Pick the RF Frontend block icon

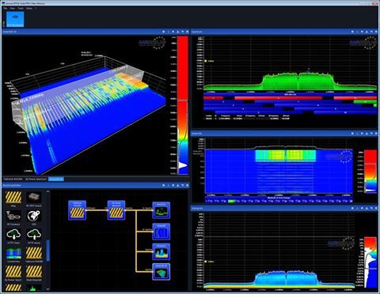(x=13, y=216)
